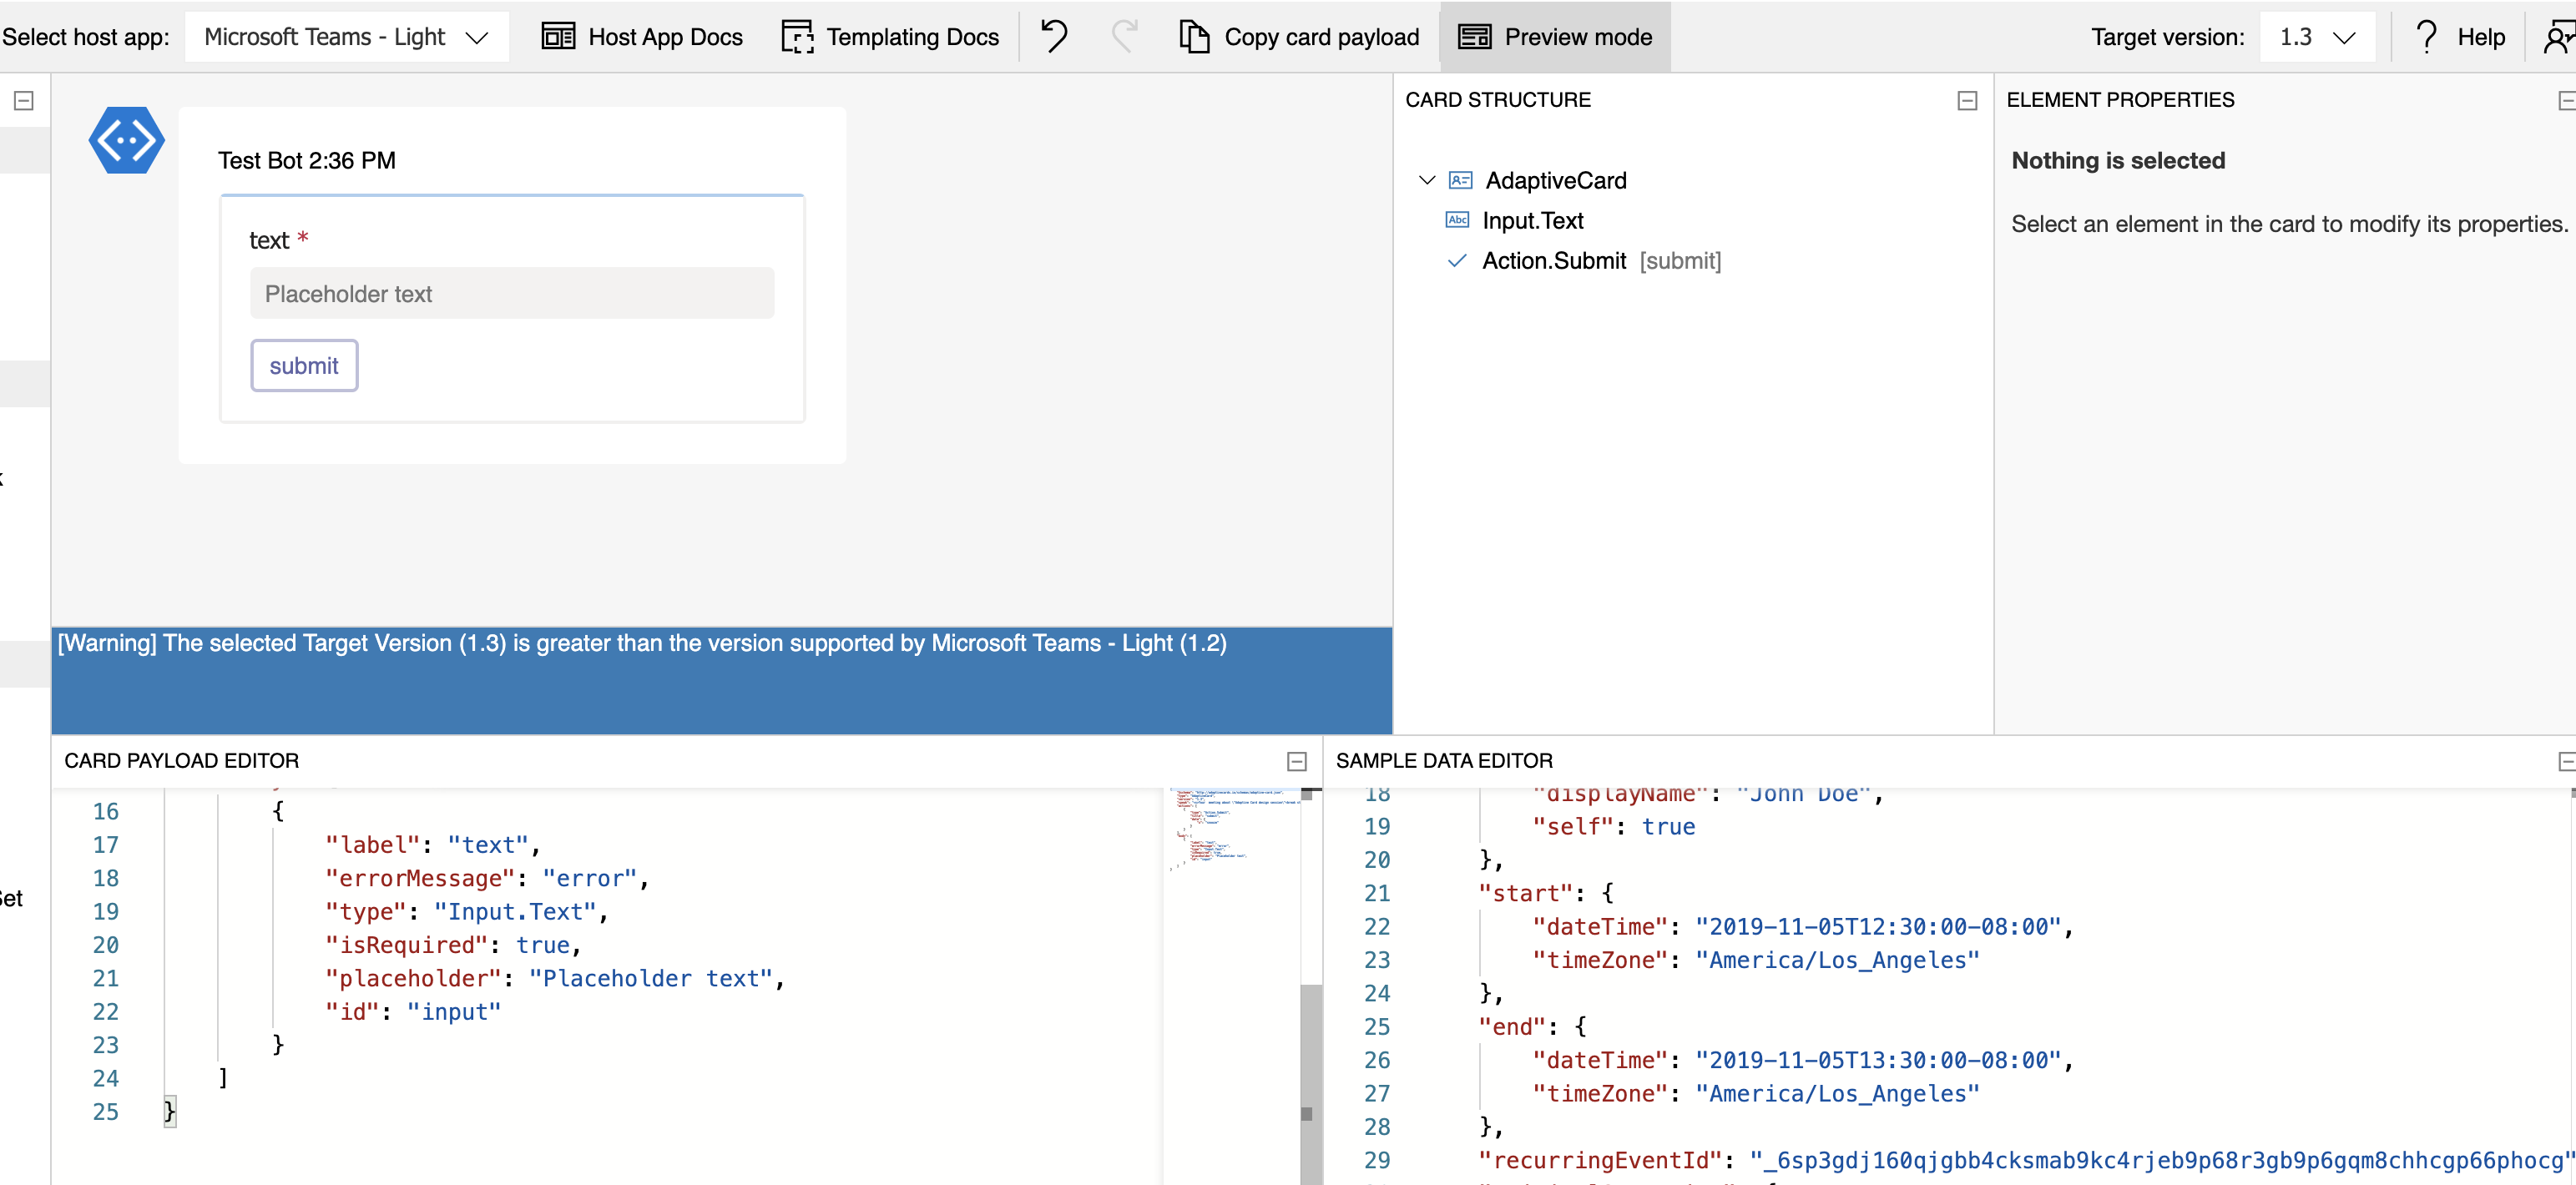Click the "recurringEventId" line in sample data
This screenshot has width=2576, height=1185.
[x=2026, y=1160]
